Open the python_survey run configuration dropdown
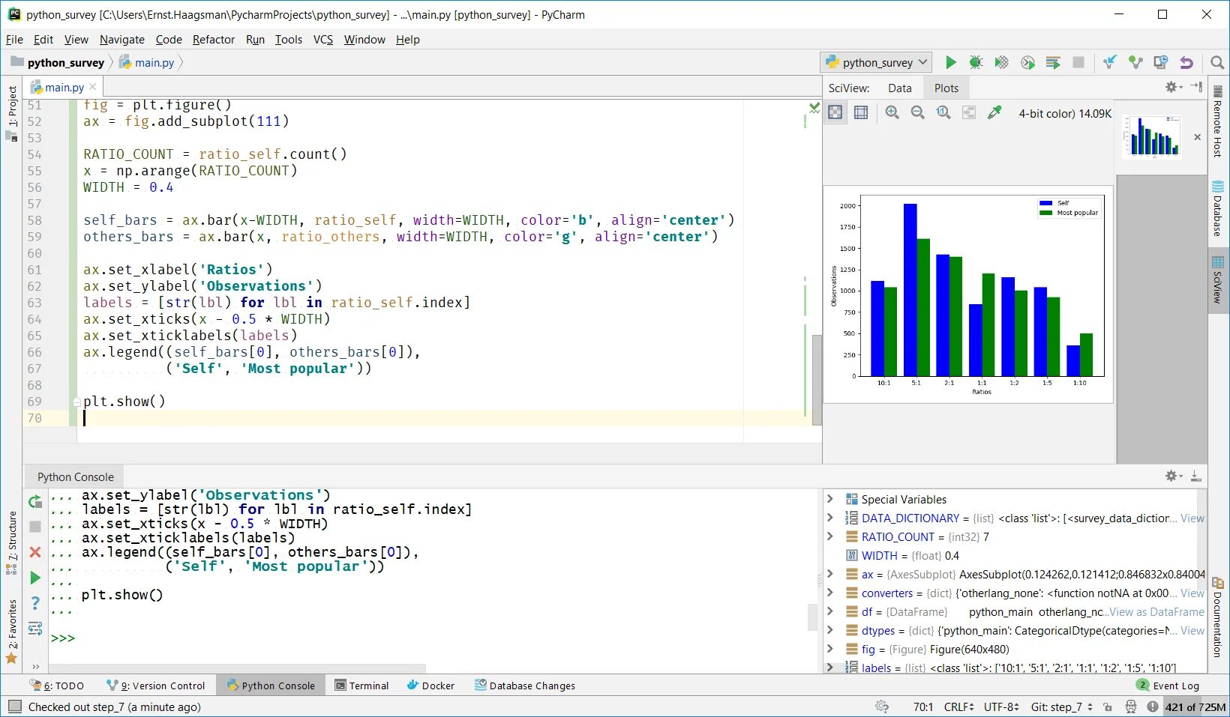The width and height of the screenshot is (1230, 717). (877, 63)
